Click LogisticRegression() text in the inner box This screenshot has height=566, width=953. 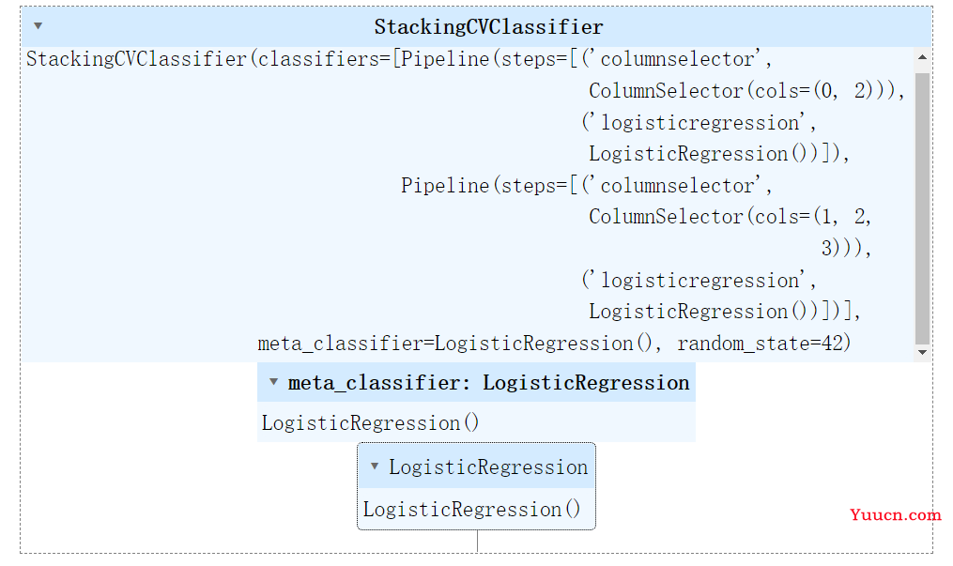click(471, 509)
